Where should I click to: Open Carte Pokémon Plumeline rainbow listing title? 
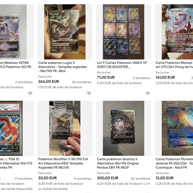(174, 163)
